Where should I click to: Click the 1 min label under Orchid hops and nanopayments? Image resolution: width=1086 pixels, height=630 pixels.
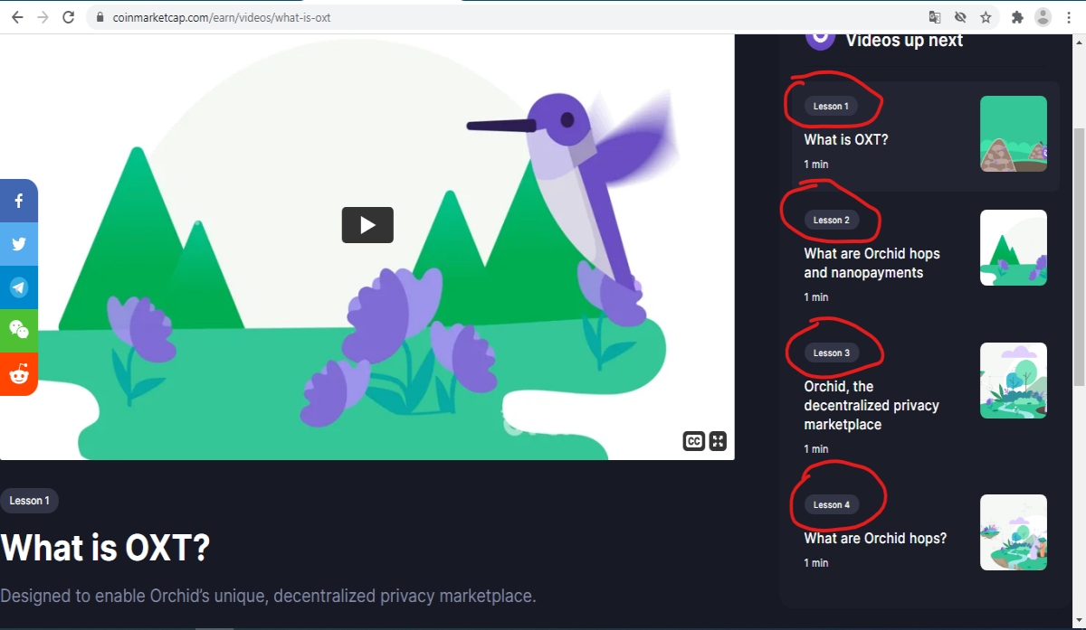pyautogui.click(x=815, y=297)
